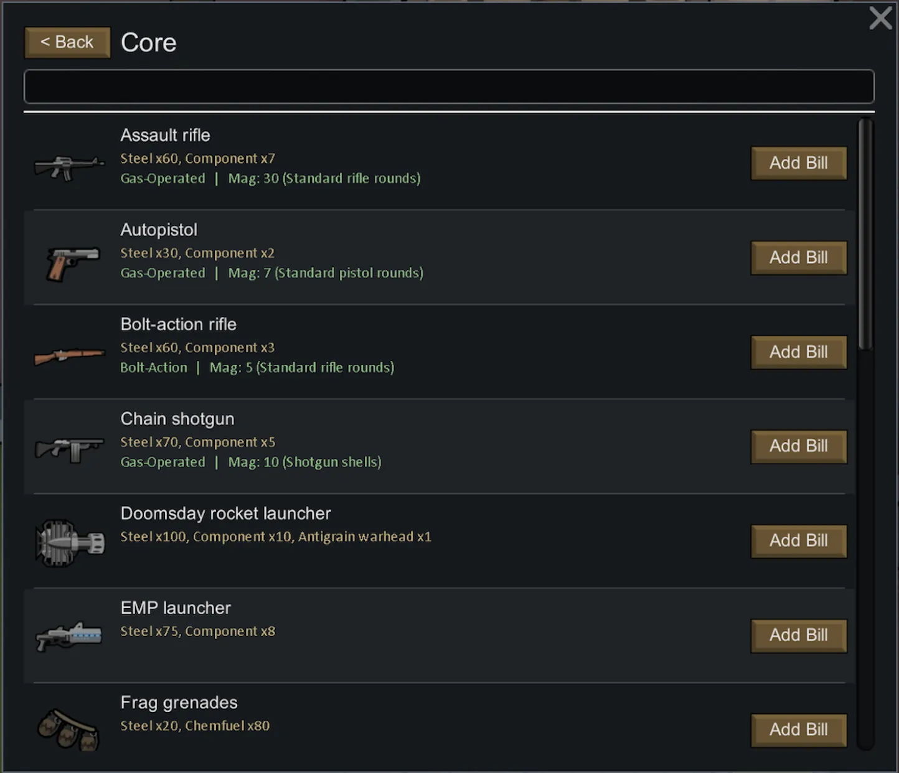The image size is (899, 773).
Task: Close the bill selection window
Action: coord(880,18)
